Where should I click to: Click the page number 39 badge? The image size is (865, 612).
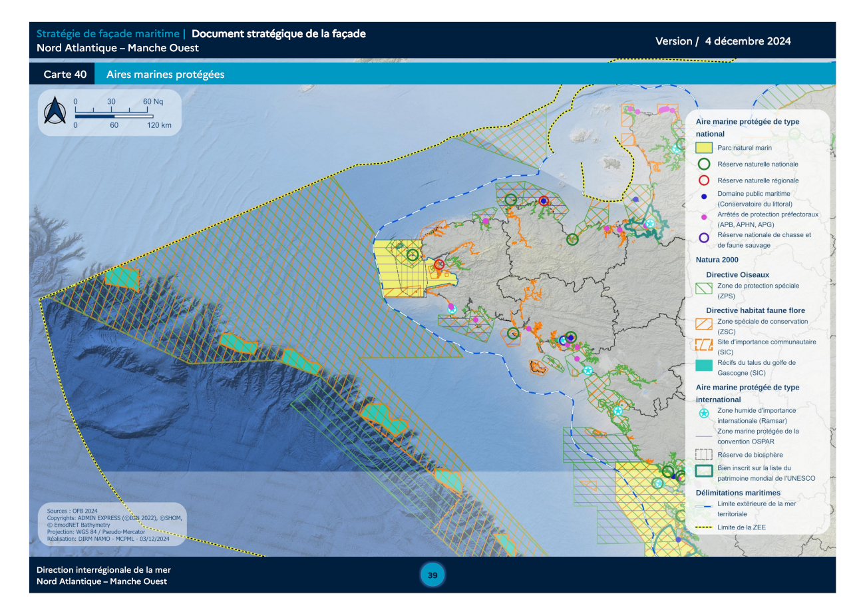tap(432, 575)
